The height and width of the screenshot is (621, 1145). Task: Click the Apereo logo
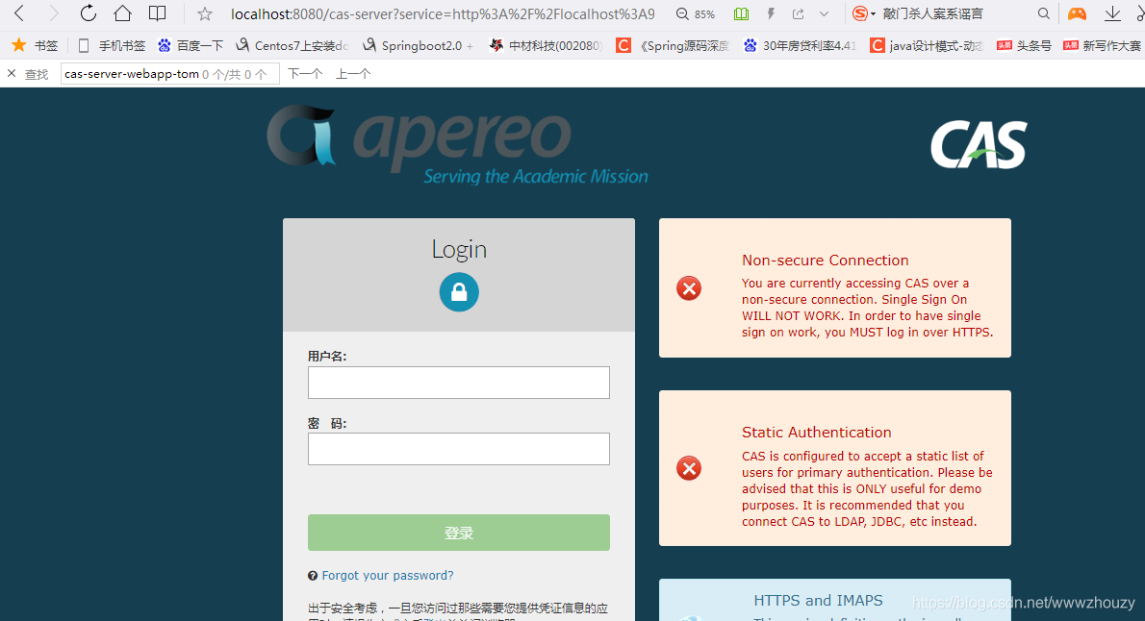click(457, 144)
